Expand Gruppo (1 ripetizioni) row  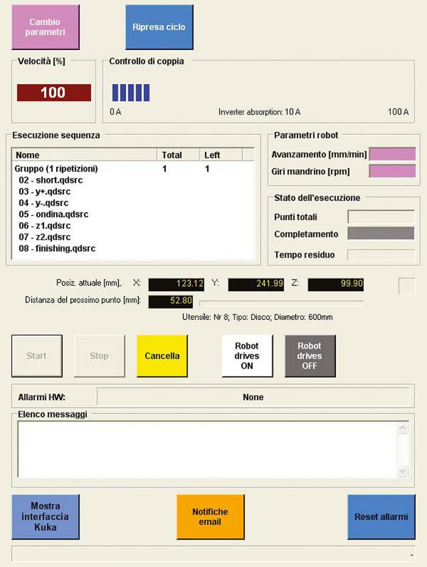click(57, 169)
